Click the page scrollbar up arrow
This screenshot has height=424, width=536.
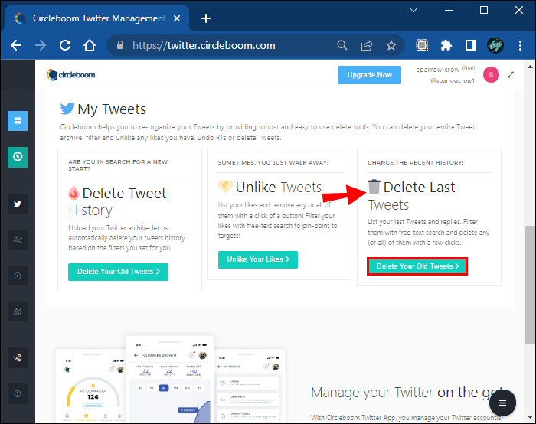(x=530, y=67)
